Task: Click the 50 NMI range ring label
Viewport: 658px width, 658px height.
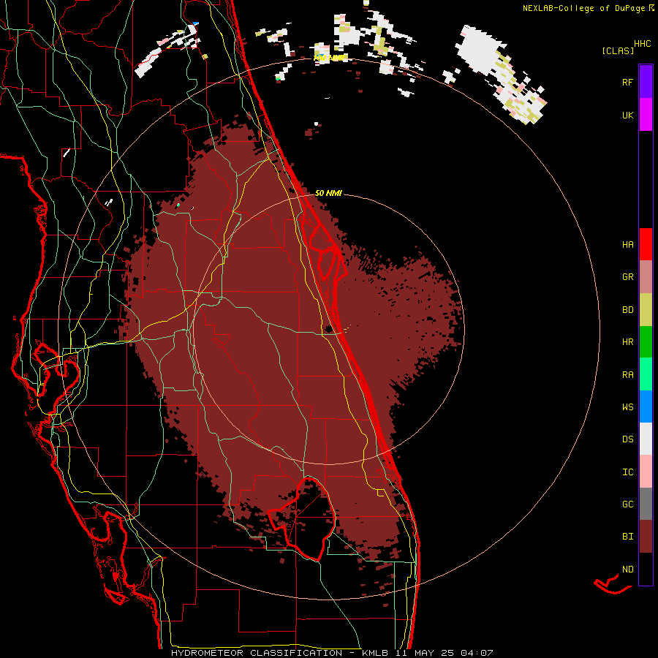Action: (x=328, y=193)
